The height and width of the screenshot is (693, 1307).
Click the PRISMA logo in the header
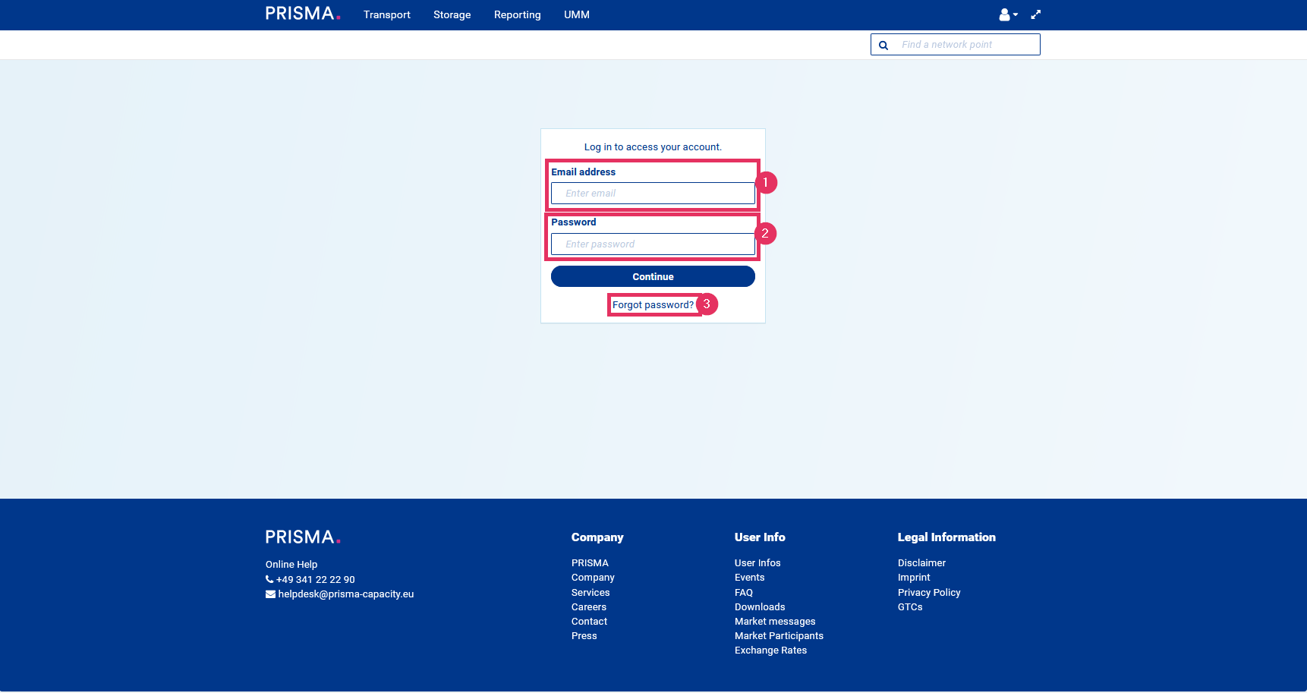tap(302, 14)
